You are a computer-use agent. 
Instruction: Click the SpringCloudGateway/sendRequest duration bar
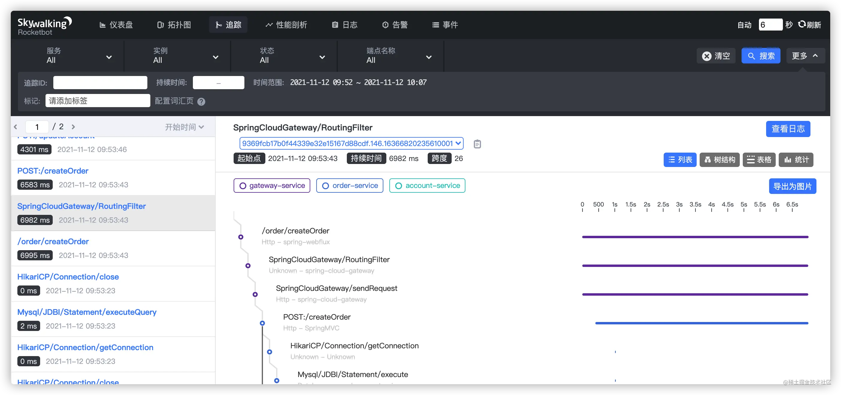(x=695, y=294)
